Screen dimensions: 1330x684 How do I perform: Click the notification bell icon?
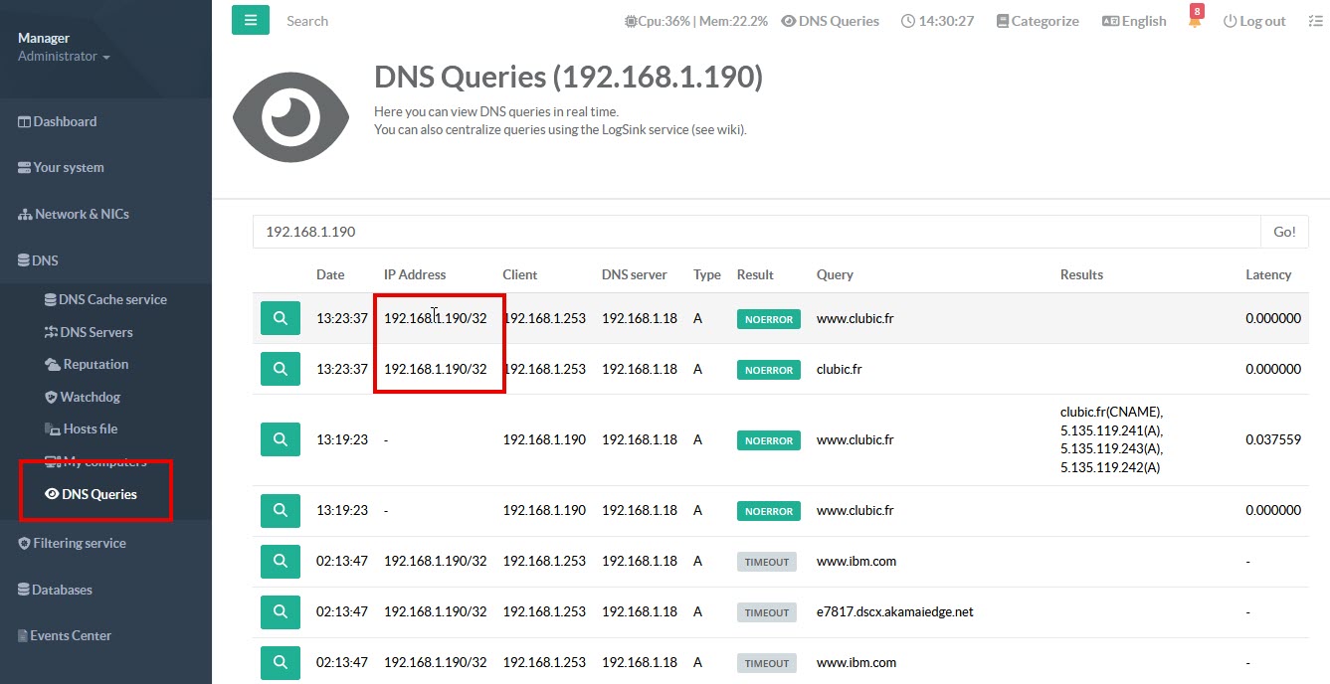click(1195, 21)
